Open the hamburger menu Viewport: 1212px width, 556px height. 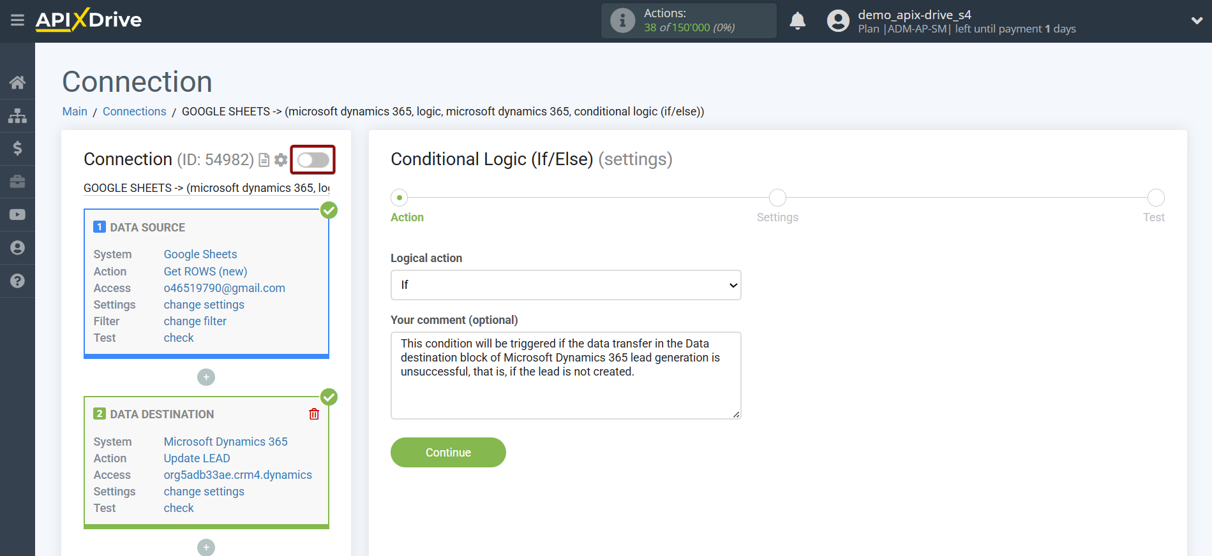tap(17, 20)
